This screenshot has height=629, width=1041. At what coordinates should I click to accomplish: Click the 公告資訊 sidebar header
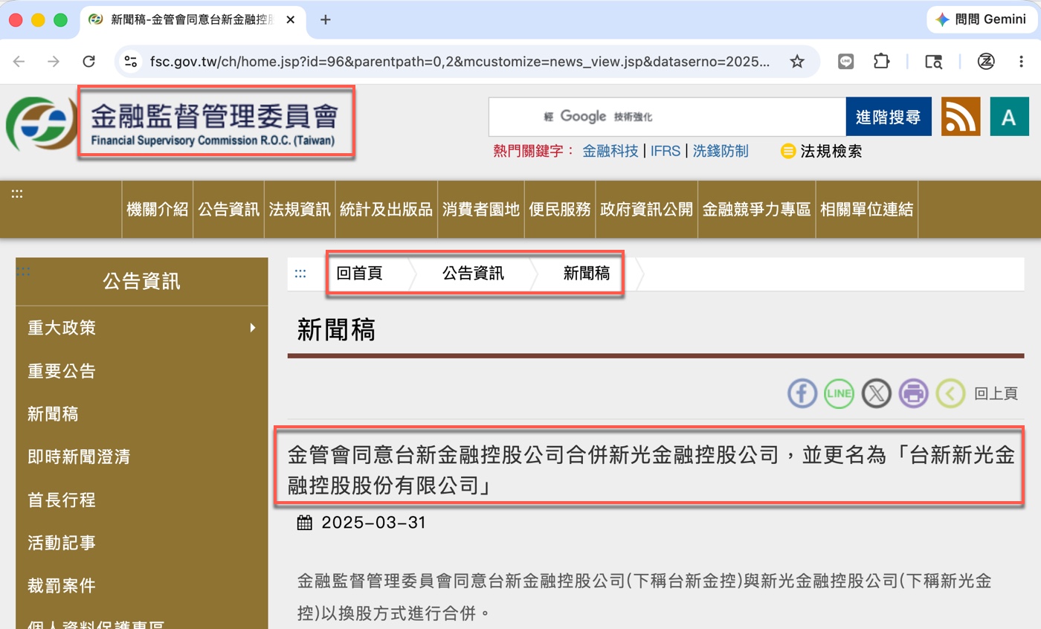click(x=141, y=282)
